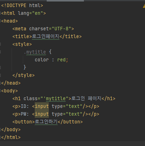Viewport: 145px width, 146px height.
Task: Click the closing </h1> tag
Action: pos(108,99)
